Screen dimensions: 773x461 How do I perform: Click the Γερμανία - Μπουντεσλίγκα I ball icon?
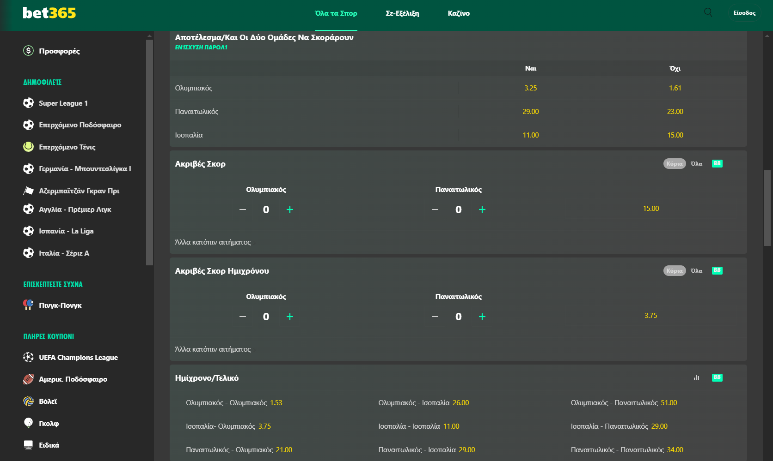tap(29, 169)
